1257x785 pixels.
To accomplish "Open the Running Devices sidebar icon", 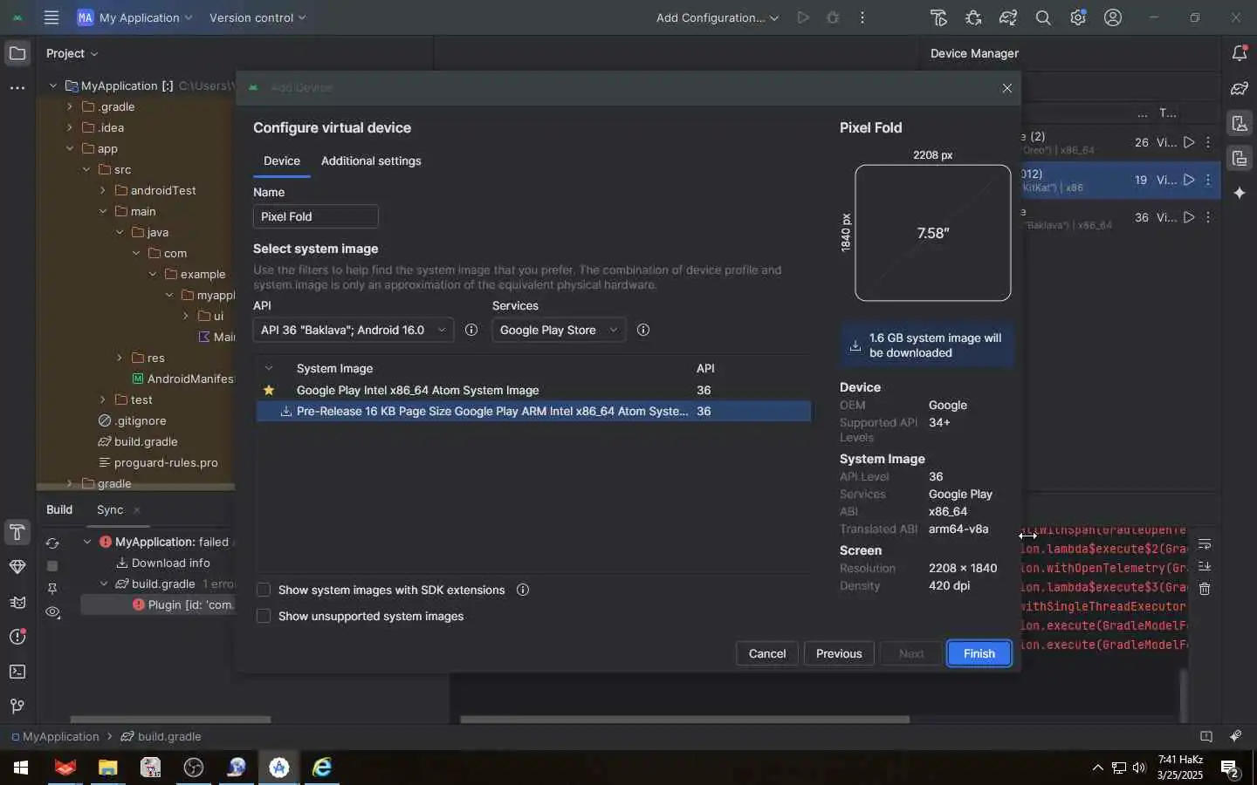I will pyautogui.click(x=1240, y=159).
